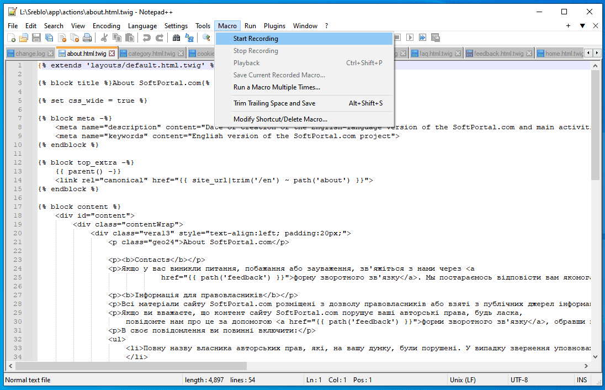Close the about.html.twig tab
The width and height of the screenshot is (605, 390).
coord(112,53)
